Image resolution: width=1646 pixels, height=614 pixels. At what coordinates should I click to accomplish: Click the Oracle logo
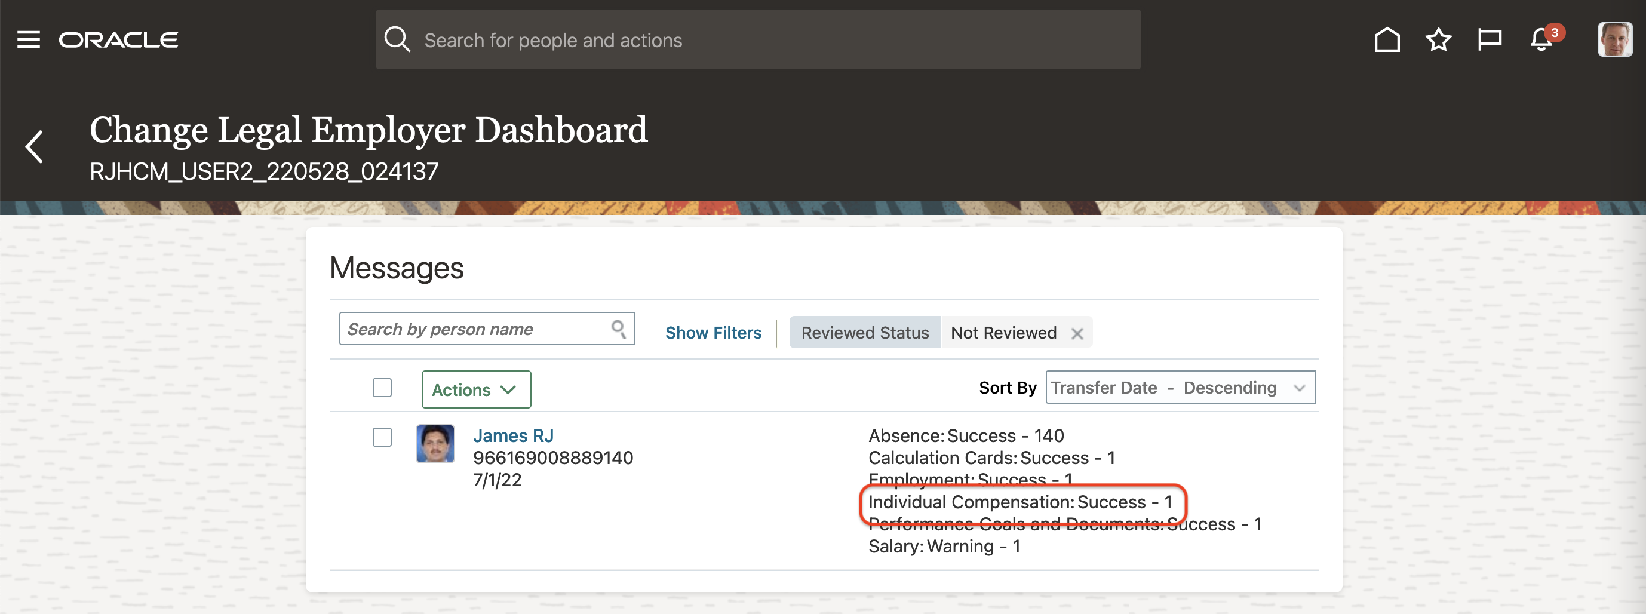(118, 39)
